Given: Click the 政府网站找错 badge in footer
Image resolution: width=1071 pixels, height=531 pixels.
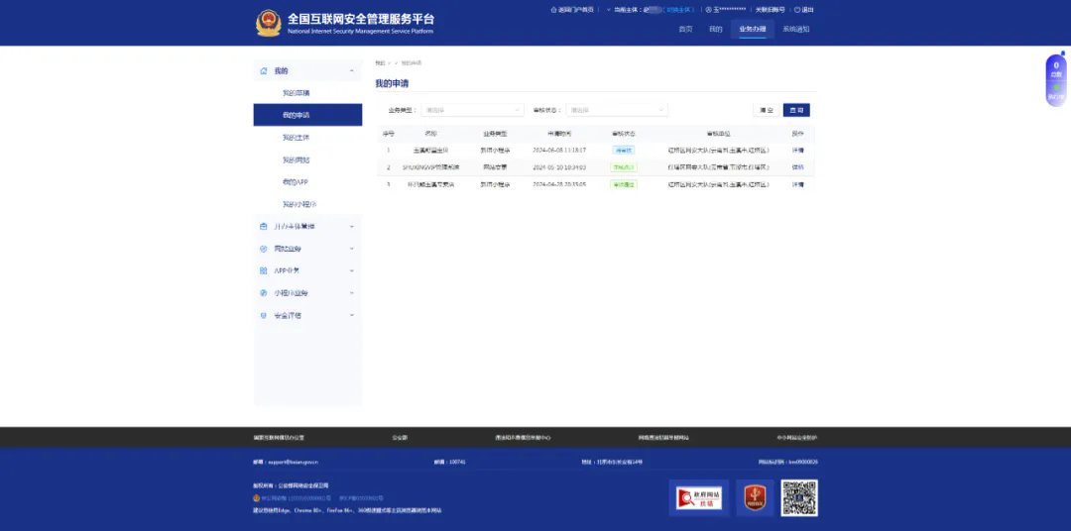Looking at the screenshot, I should click(x=699, y=497).
